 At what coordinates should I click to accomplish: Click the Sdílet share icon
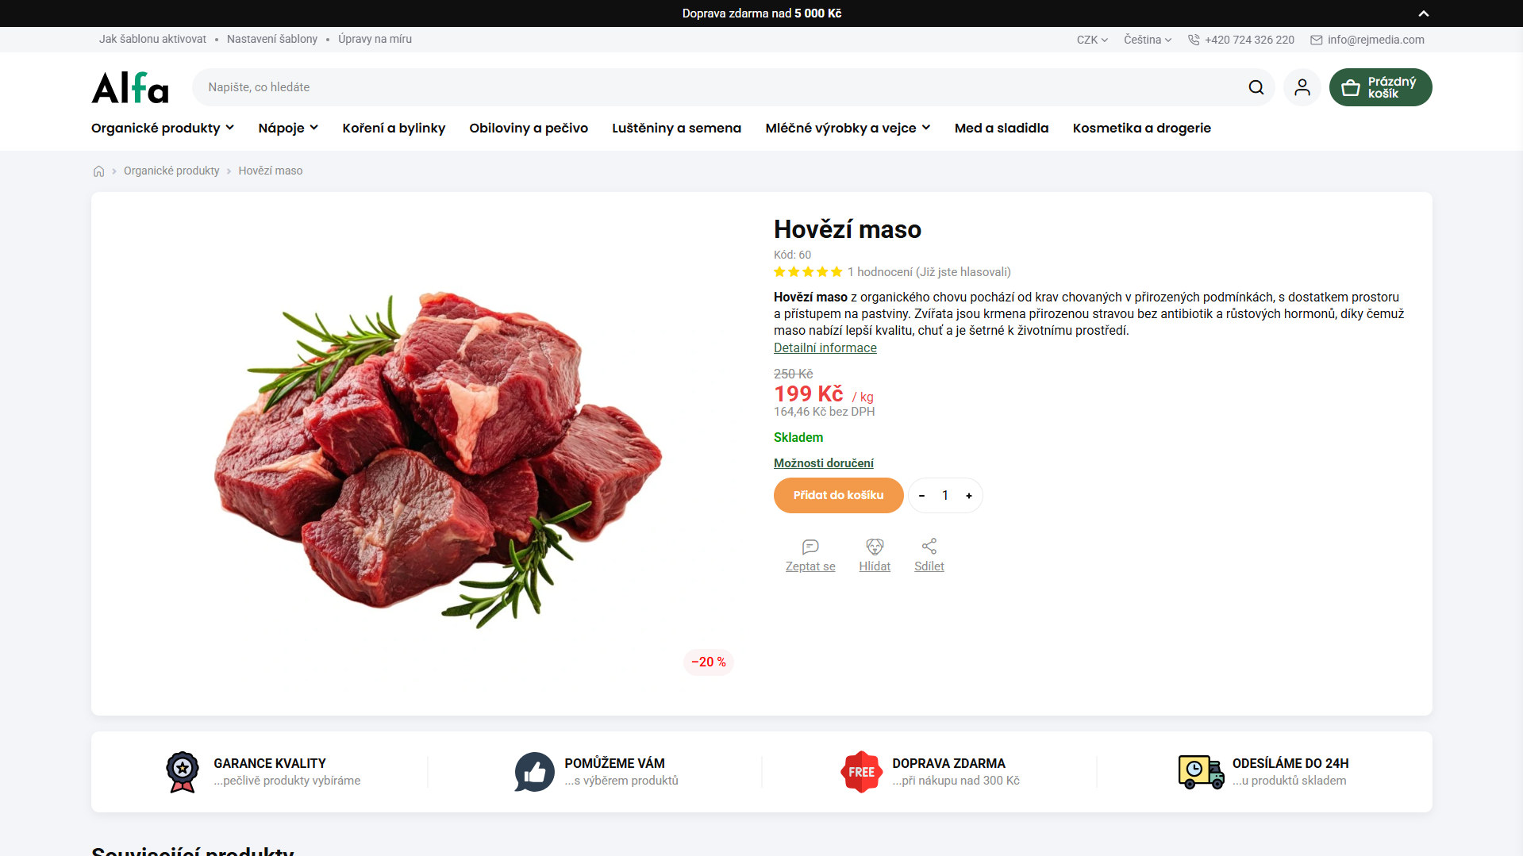[929, 547]
